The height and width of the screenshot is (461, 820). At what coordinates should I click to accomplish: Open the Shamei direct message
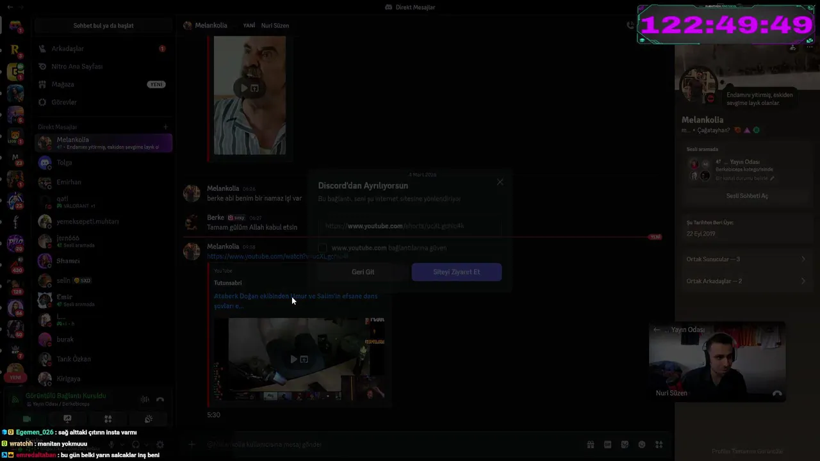pos(104,261)
